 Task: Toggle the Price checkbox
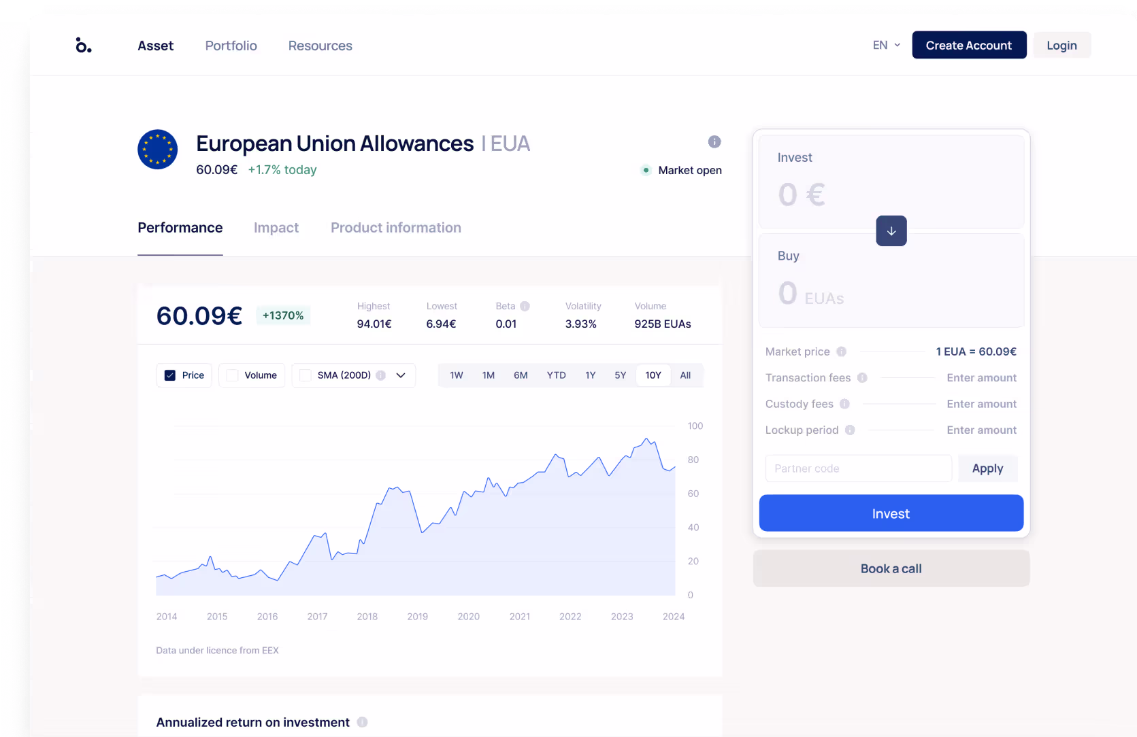170,375
